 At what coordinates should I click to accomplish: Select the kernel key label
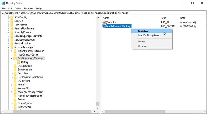point(21,84)
